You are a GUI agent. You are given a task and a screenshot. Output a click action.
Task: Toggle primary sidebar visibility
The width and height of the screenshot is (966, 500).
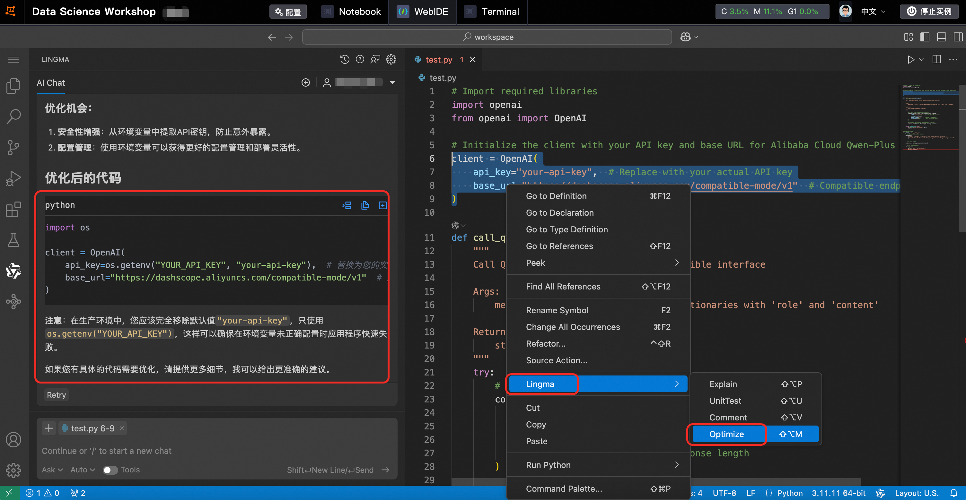click(925, 37)
